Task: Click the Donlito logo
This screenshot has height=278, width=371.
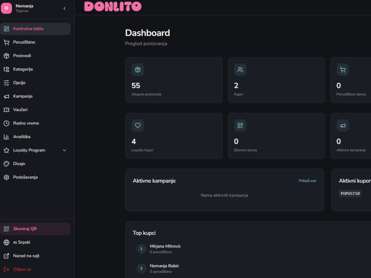Action: coord(113,7)
